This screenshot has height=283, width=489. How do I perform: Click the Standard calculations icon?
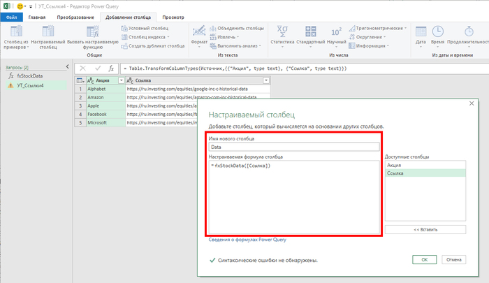(x=309, y=32)
